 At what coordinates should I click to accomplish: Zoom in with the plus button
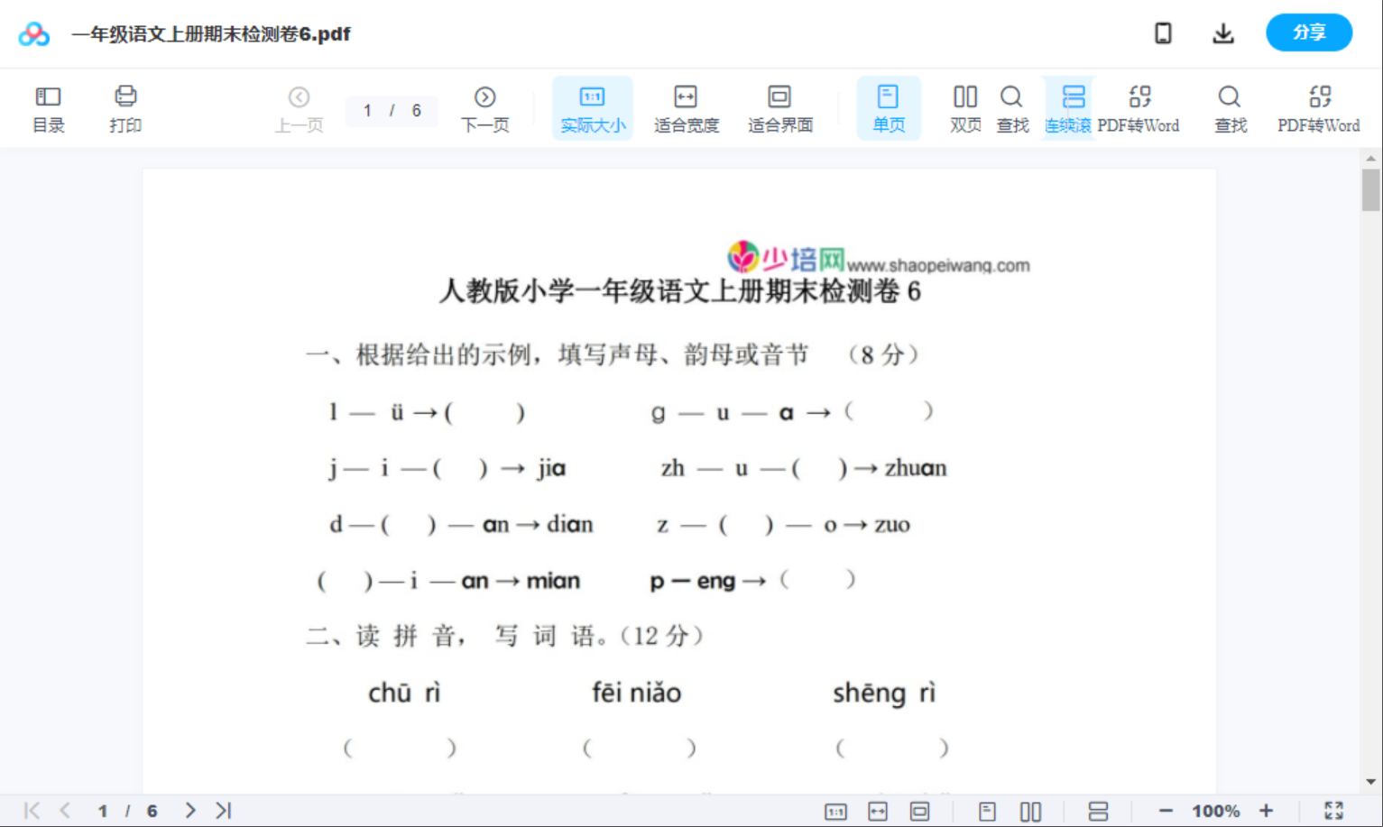click(x=1266, y=811)
